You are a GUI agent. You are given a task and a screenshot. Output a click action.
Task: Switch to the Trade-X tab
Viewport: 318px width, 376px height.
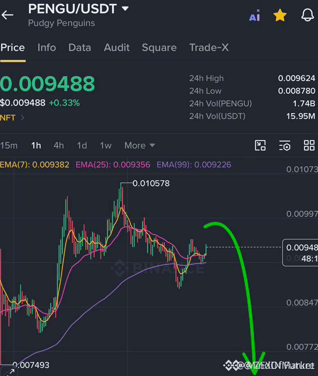(x=209, y=48)
